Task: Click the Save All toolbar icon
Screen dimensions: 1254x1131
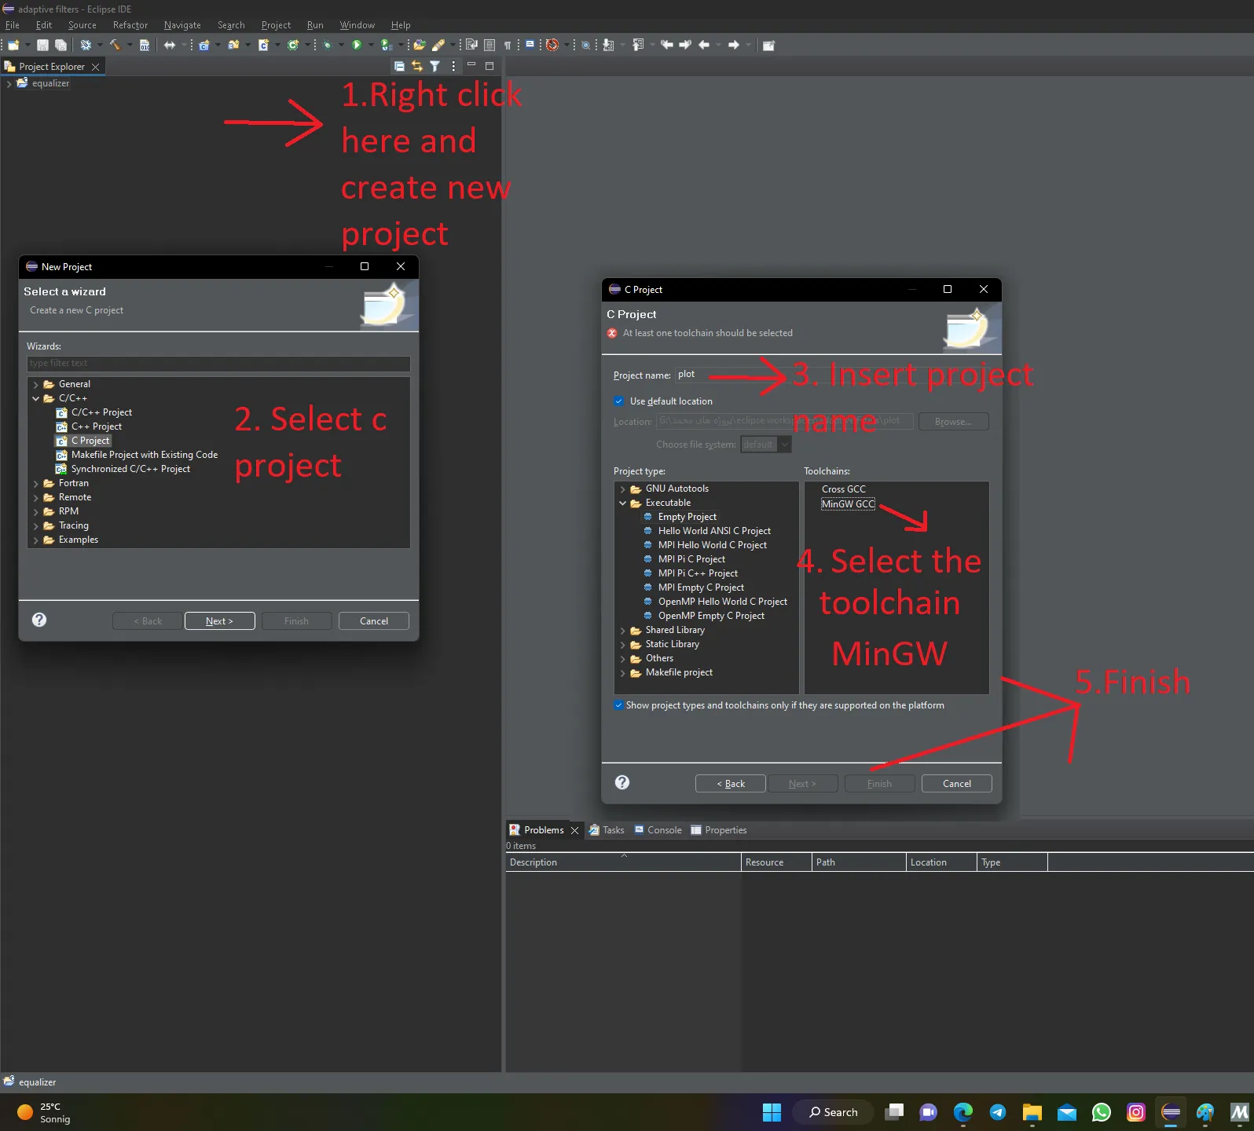Action: 60,46
